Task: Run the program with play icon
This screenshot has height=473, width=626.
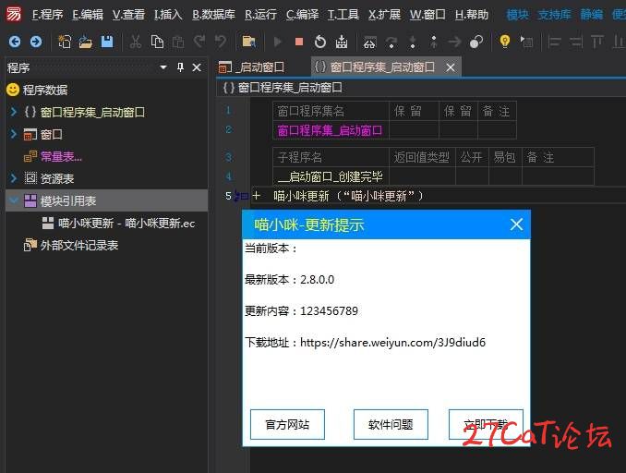Action: click(x=278, y=42)
